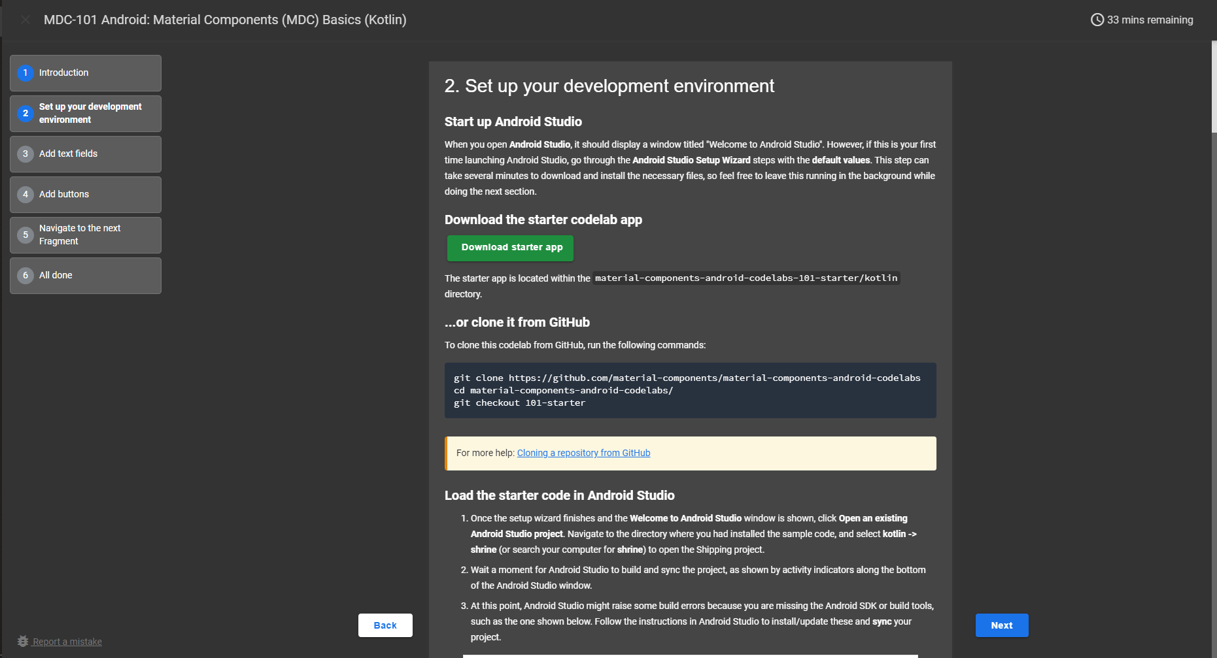Click the git clone command line

tap(687, 378)
